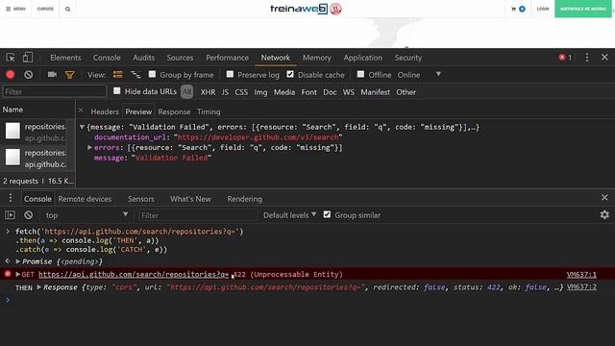Select the first repositories request
615x346 pixels.
(x=37, y=132)
